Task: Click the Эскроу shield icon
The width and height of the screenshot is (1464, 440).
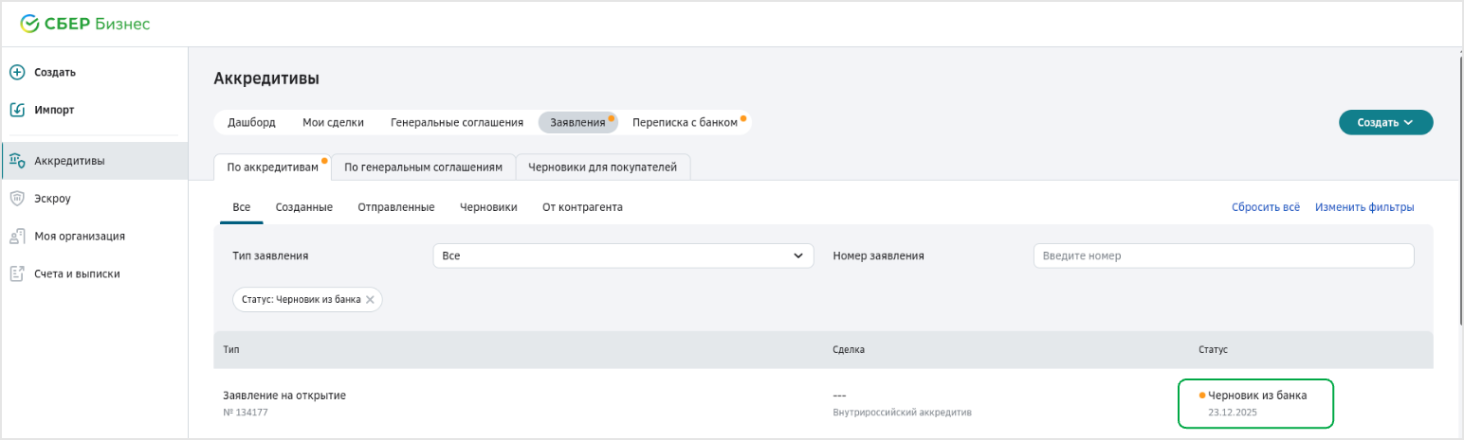Action: click(17, 199)
